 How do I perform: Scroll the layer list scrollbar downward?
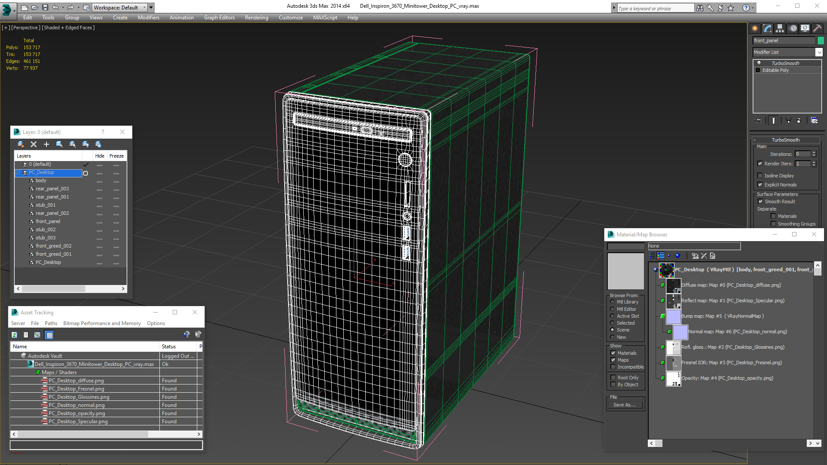pyautogui.click(x=123, y=289)
